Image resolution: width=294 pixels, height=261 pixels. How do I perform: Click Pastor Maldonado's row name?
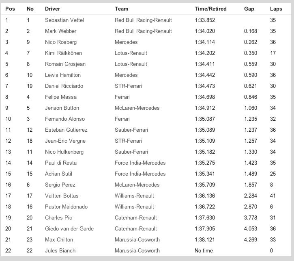(x=66, y=207)
